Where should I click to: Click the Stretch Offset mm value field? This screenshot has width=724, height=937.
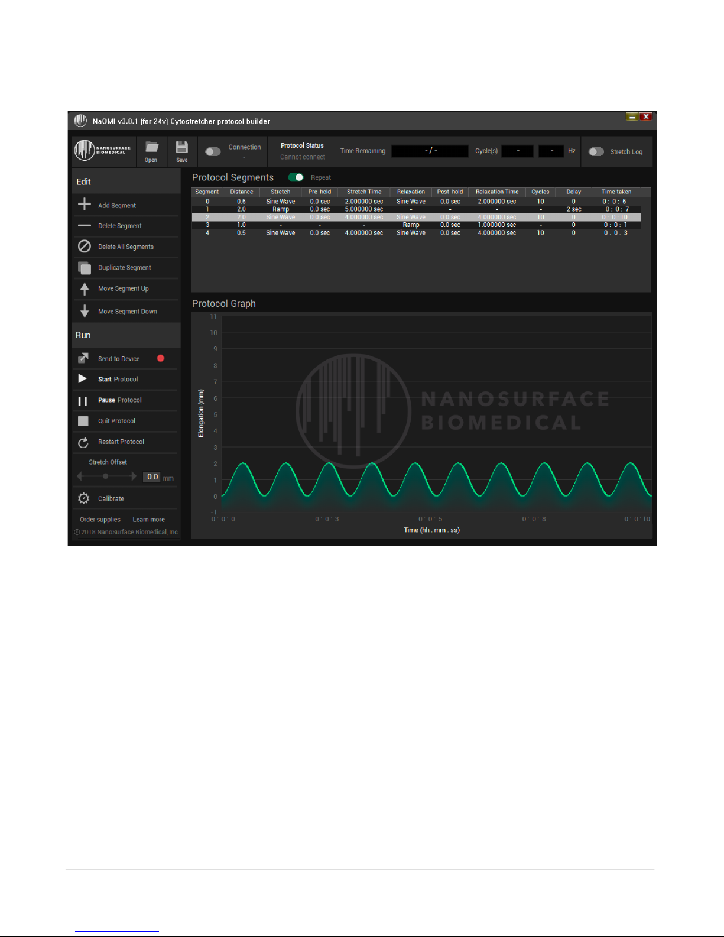point(152,477)
